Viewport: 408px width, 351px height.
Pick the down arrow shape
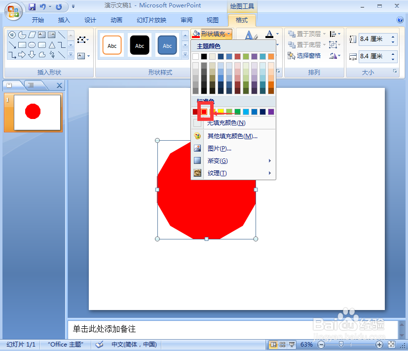tap(32, 55)
